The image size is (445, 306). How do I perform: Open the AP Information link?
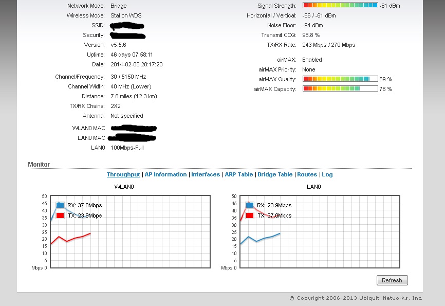click(165, 174)
